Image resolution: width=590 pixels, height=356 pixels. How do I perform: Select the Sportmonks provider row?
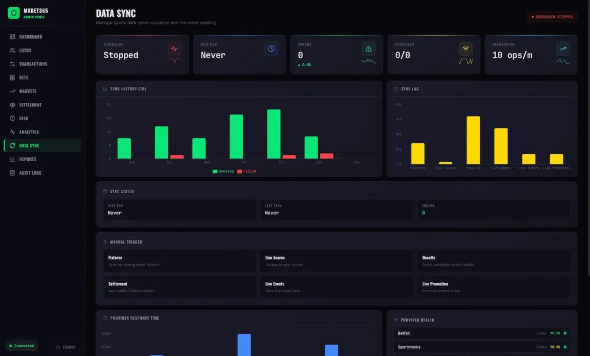(482, 347)
